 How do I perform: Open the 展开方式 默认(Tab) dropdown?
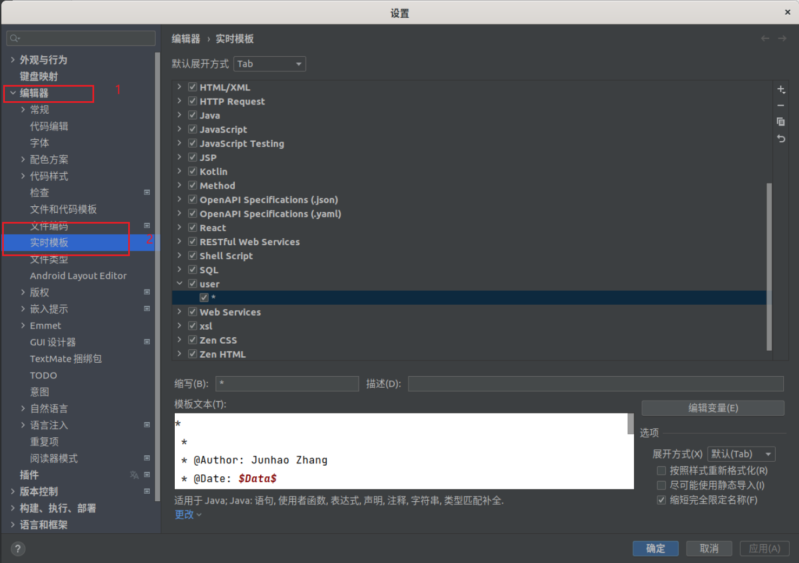click(x=741, y=454)
